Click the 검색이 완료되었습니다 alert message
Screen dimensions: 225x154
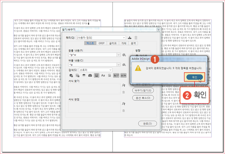coord(174,68)
